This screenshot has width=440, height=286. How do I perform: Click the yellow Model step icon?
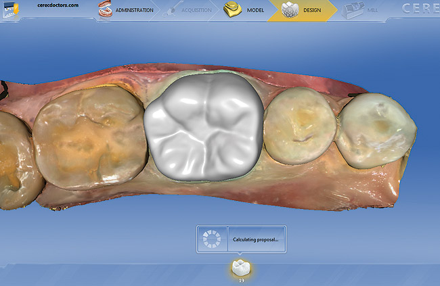(232, 9)
